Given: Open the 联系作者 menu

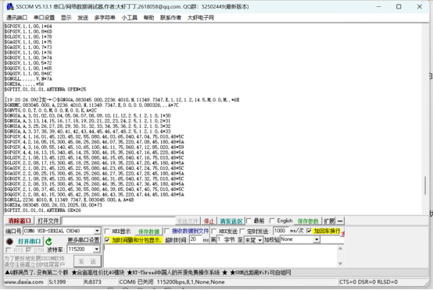Looking at the screenshot, I should pyautogui.click(x=170, y=18).
